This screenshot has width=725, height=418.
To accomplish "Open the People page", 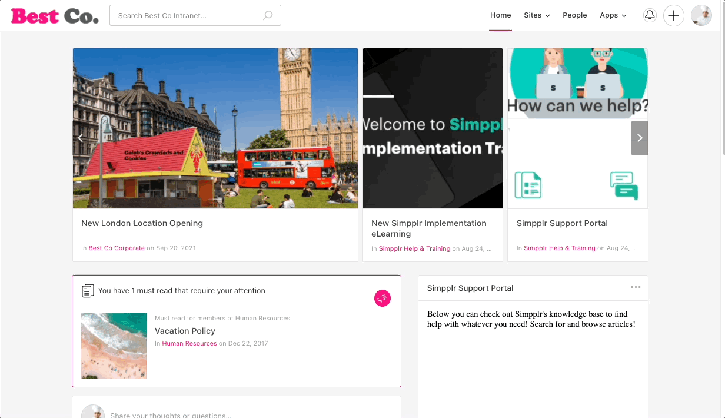I will (575, 15).
